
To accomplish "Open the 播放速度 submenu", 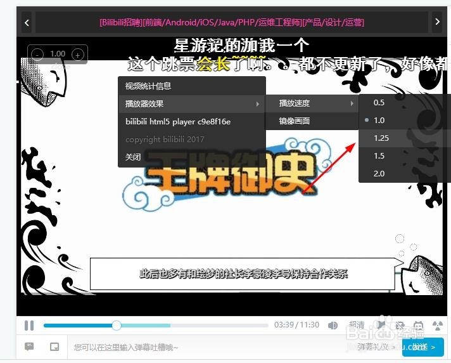I will click(312, 103).
